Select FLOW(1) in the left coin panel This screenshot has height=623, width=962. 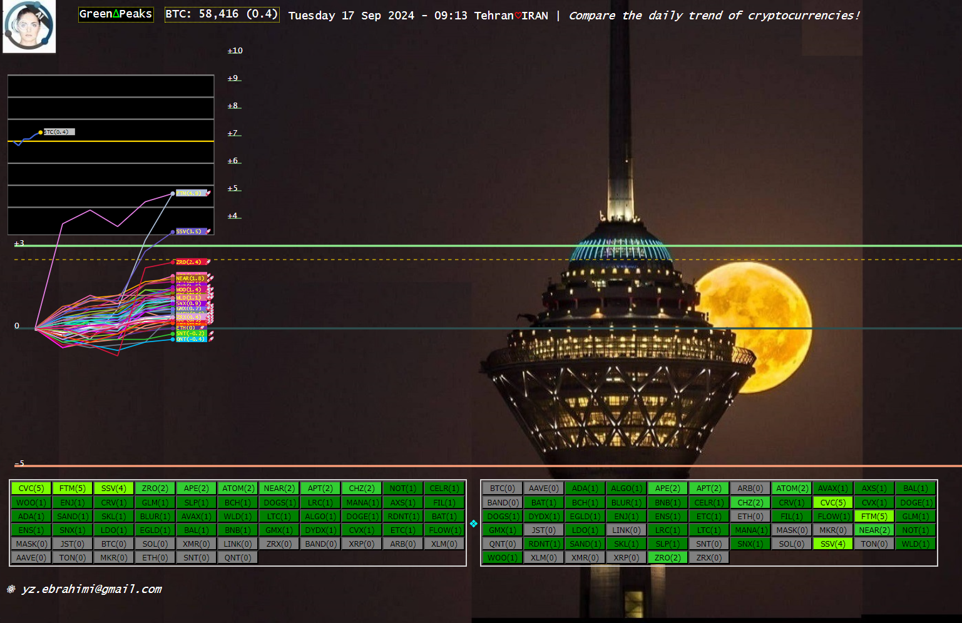pos(444,530)
